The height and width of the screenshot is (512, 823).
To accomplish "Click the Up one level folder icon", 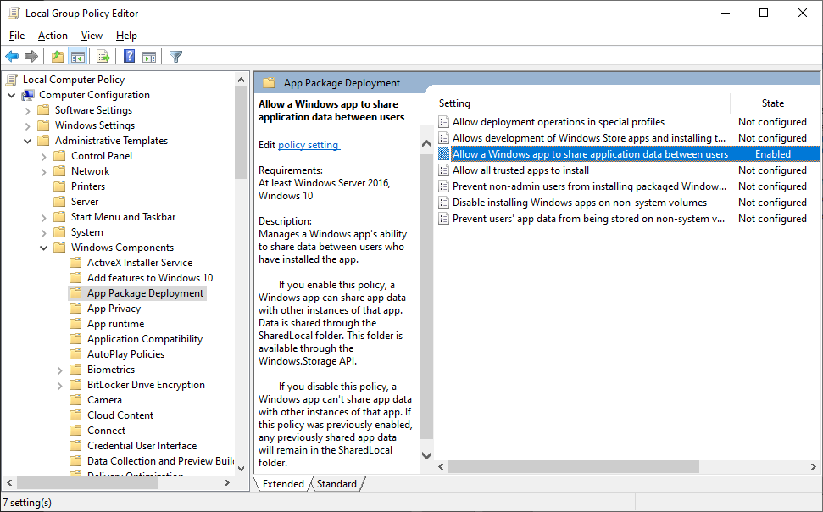I will [57, 57].
